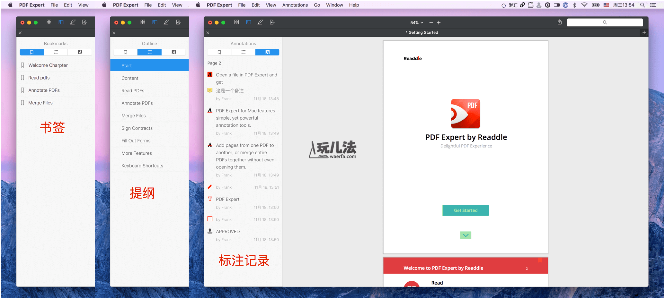Click the Get Started button

pos(465,210)
